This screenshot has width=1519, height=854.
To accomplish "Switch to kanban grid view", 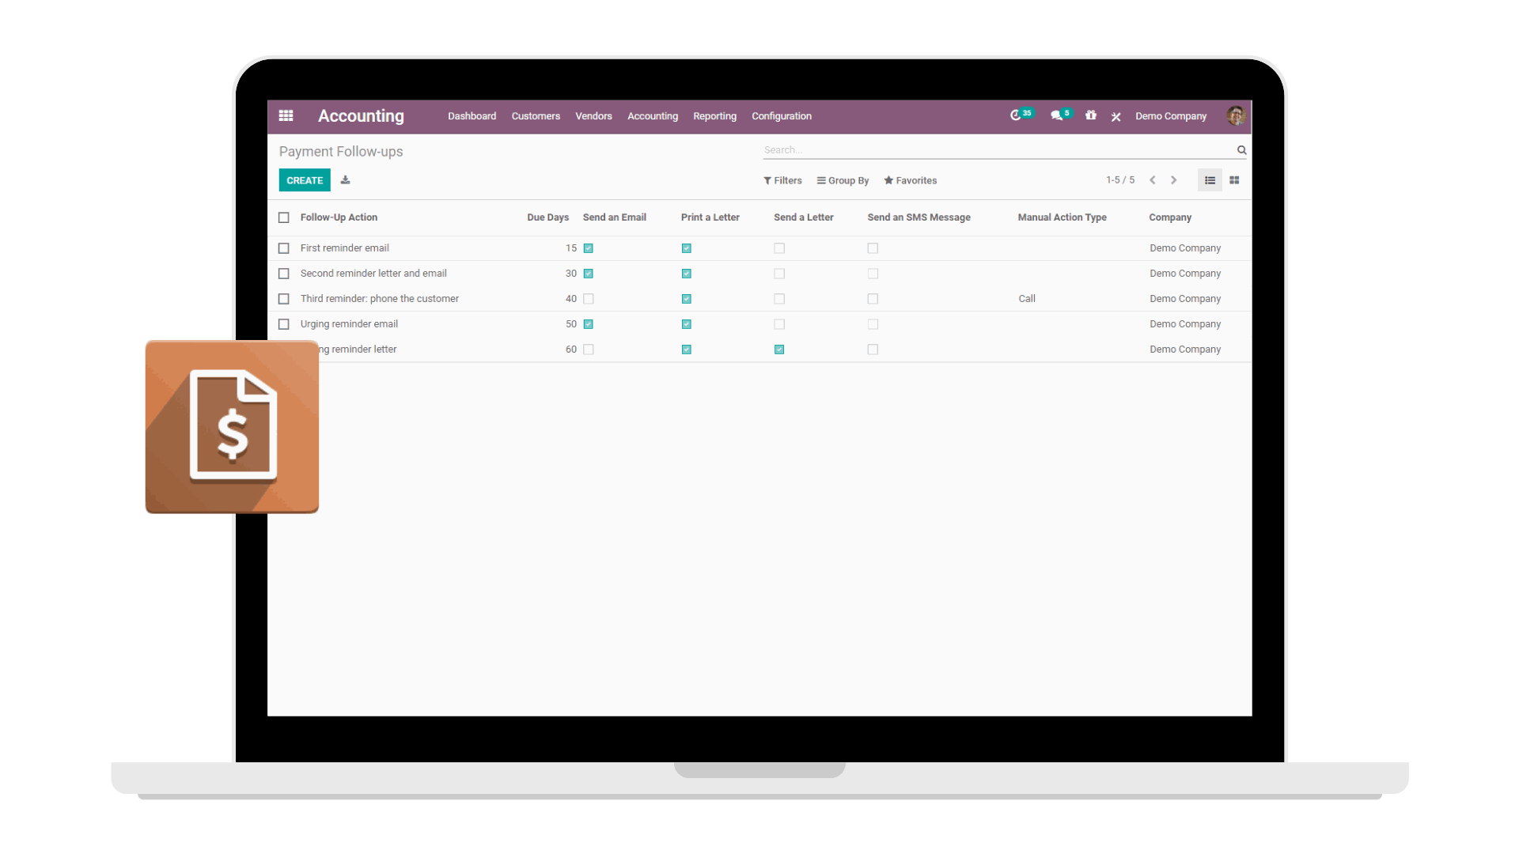I will click(1234, 179).
